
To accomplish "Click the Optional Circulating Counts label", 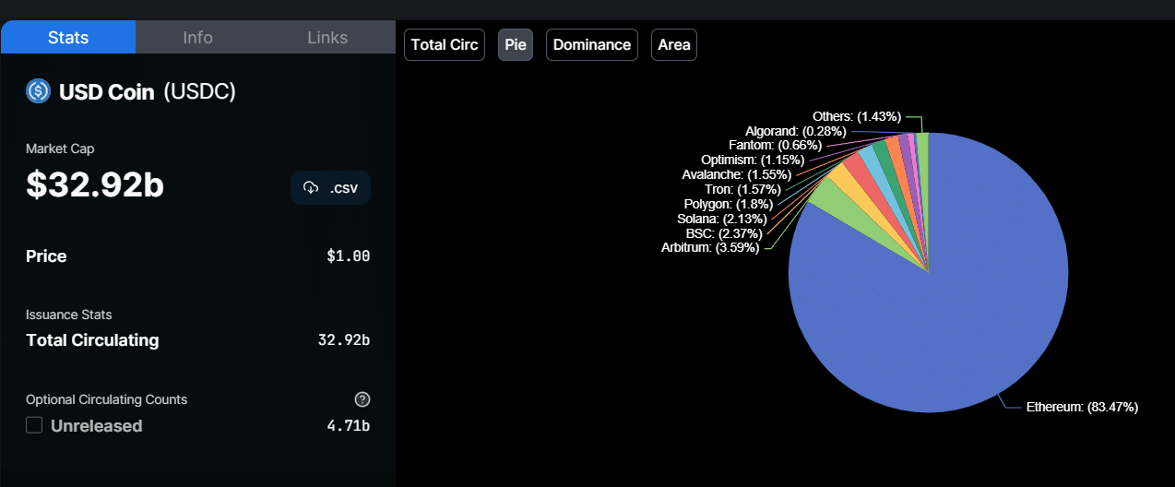I will pos(106,399).
